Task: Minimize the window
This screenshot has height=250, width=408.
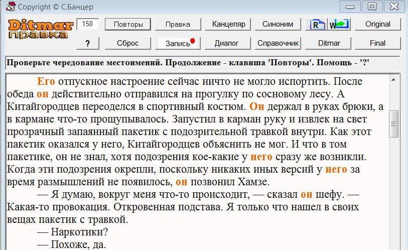Action: pyautogui.click(x=350, y=7)
